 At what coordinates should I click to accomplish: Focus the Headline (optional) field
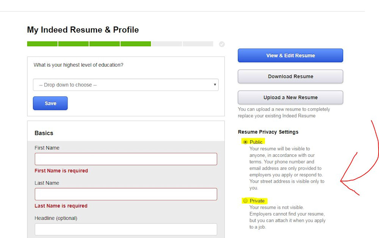pyautogui.click(x=126, y=229)
